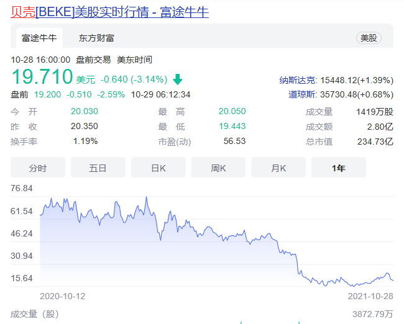Click the 道琼斯 index label
Viewport: 404px width, 324px height.
302,94
